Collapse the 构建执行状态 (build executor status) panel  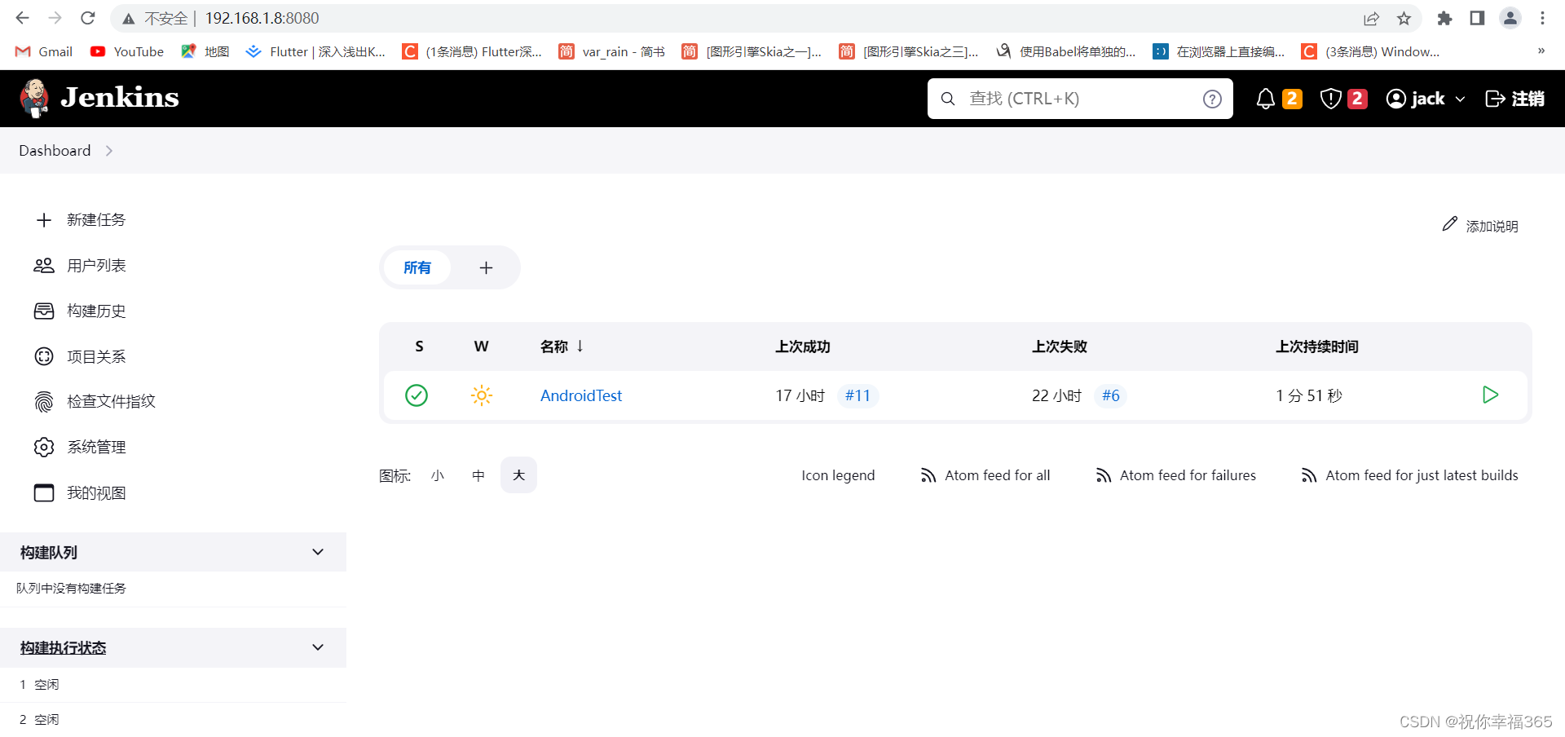[318, 647]
